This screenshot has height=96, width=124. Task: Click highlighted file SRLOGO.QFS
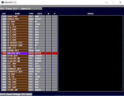[x=18, y=53]
